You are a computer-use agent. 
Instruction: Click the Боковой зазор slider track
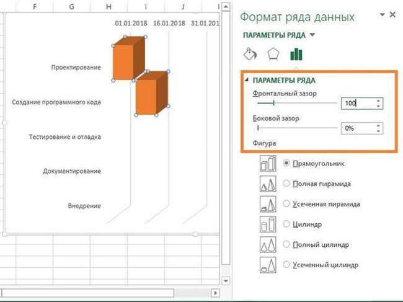[297, 128]
